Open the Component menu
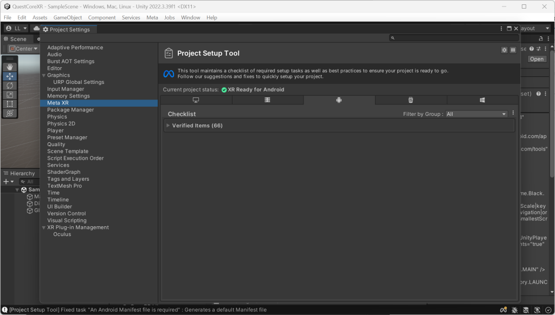The image size is (555, 315). point(102,17)
